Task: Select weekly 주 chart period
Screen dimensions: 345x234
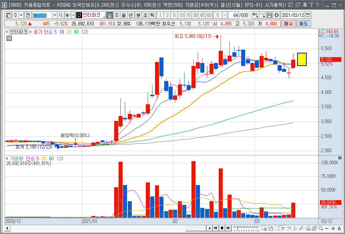Action: click(x=117, y=15)
